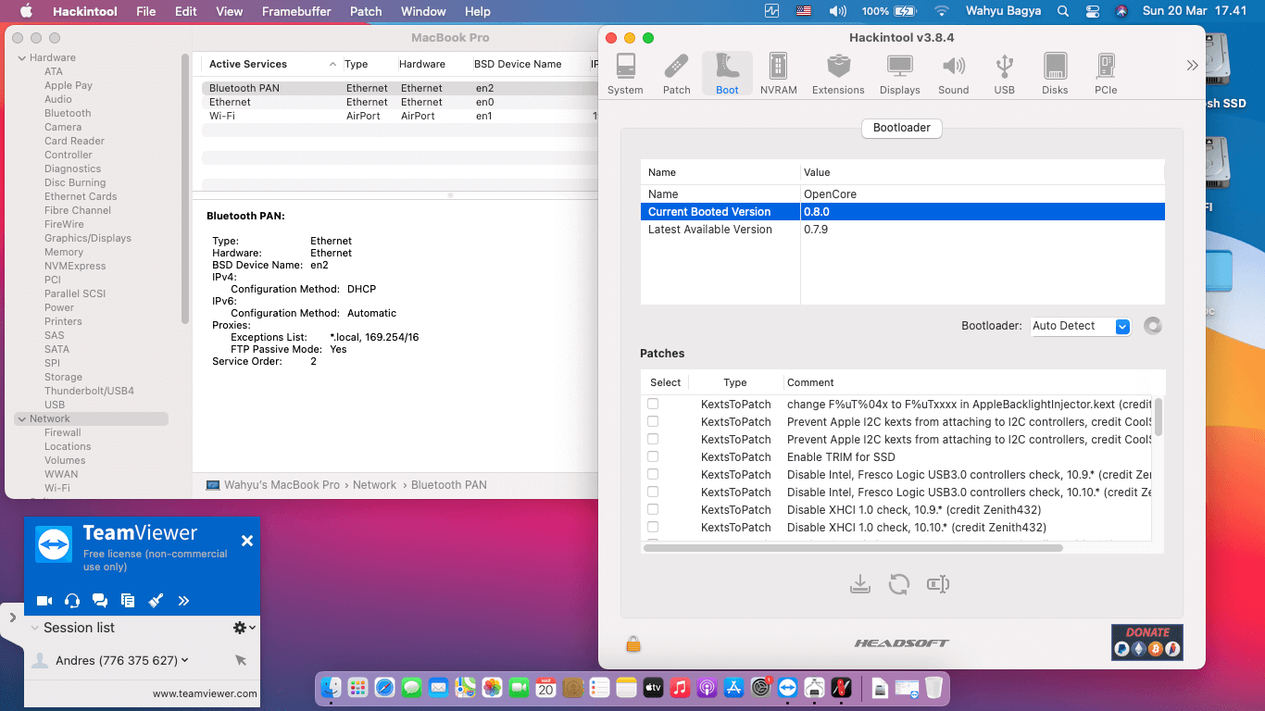Screen dimensions: 1265x711
Task: Open the TeamViewer chat bubbles icon
Action: [x=100, y=601]
